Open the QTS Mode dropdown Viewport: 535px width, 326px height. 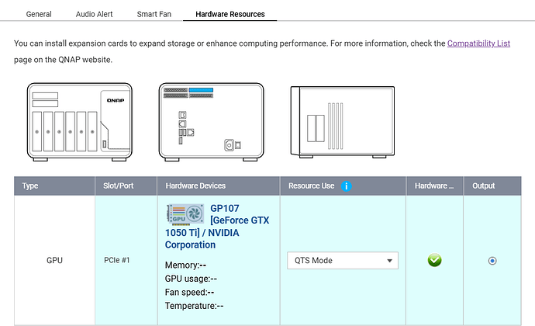point(343,260)
